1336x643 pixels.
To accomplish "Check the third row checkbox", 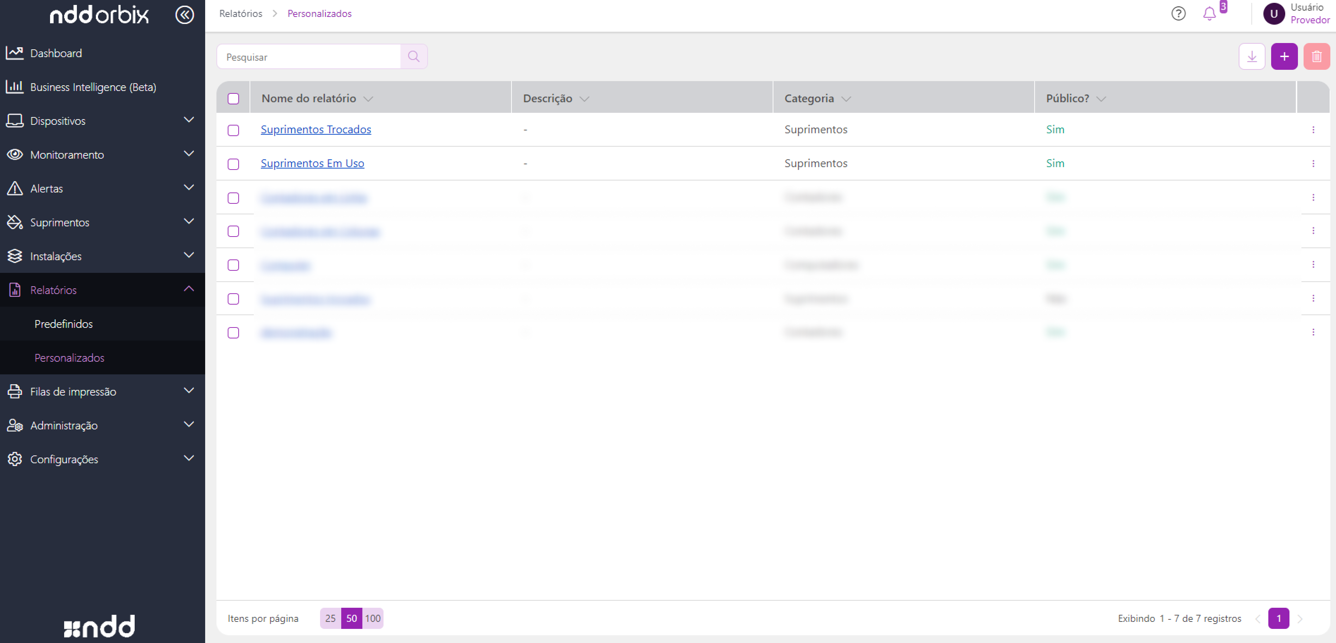I will pyautogui.click(x=233, y=197).
